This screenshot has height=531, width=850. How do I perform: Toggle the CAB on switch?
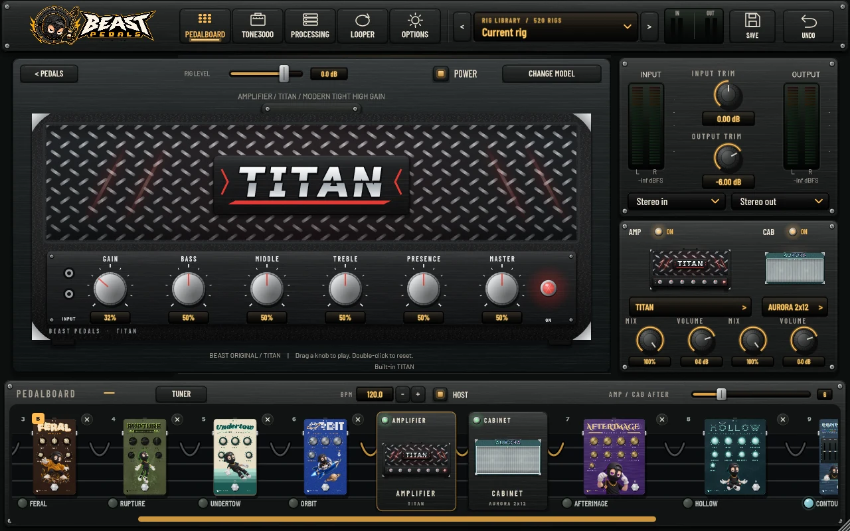(x=792, y=232)
